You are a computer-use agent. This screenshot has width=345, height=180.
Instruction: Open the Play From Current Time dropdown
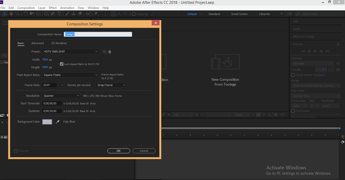click(316, 96)
